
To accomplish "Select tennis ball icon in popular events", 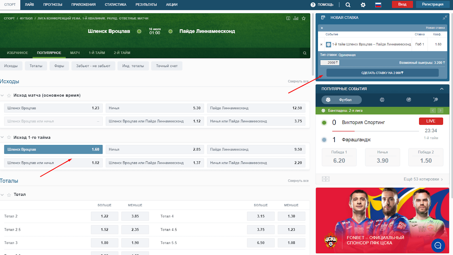I will click(409, 100).
